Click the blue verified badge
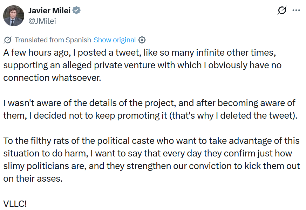Viewport: 306px width, 210px height. tap(77, 10)
